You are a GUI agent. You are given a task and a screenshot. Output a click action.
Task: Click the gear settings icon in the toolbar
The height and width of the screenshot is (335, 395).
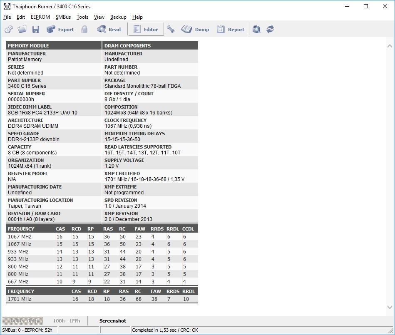[x=9, y=30]
